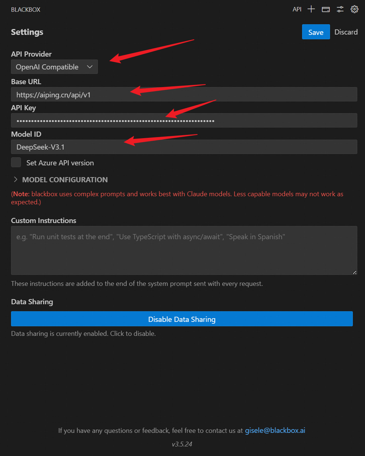365x456 pixels.
Task: Open the gisele@blackbox.ai email link
Action: coord(275,430)
